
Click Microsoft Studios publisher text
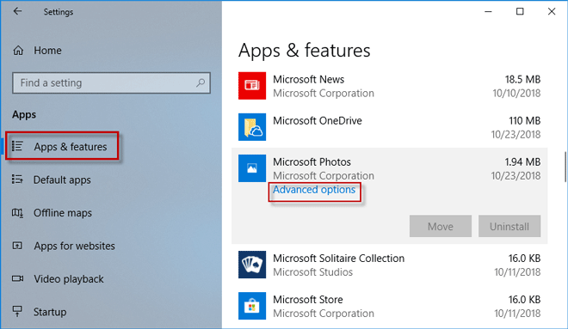tap(312, 272)
